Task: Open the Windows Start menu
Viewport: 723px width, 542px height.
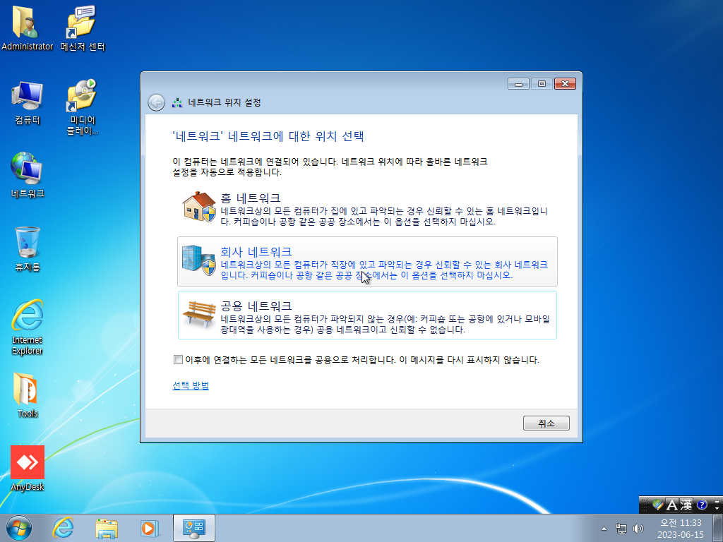Action: (x=19, y=528)
